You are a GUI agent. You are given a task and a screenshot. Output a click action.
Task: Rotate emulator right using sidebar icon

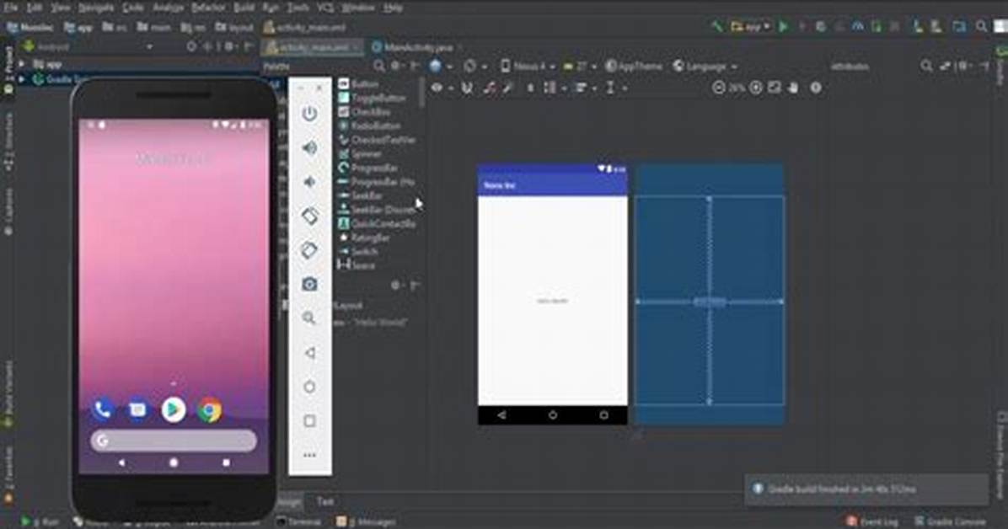click(310, 250)
